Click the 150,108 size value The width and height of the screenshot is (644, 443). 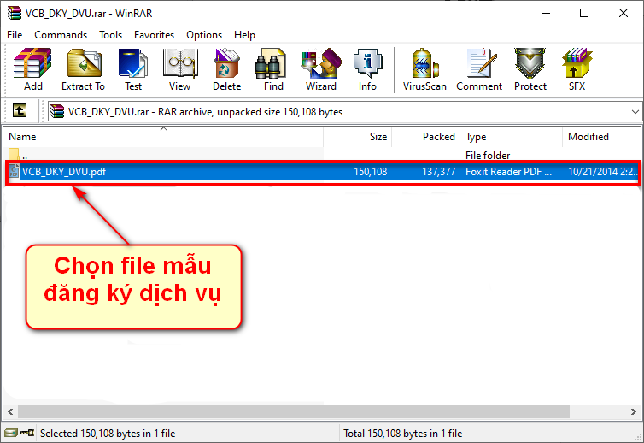tap(371, 172)
